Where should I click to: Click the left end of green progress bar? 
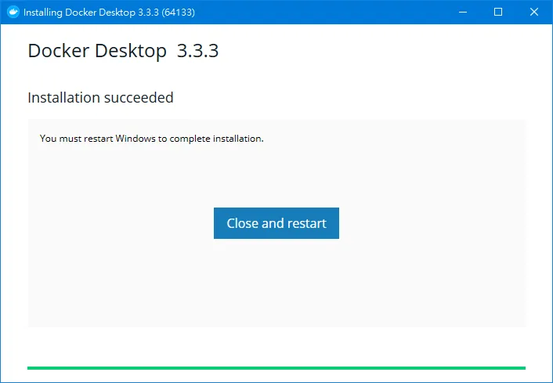pyautogui.click(x=31, y=367)
